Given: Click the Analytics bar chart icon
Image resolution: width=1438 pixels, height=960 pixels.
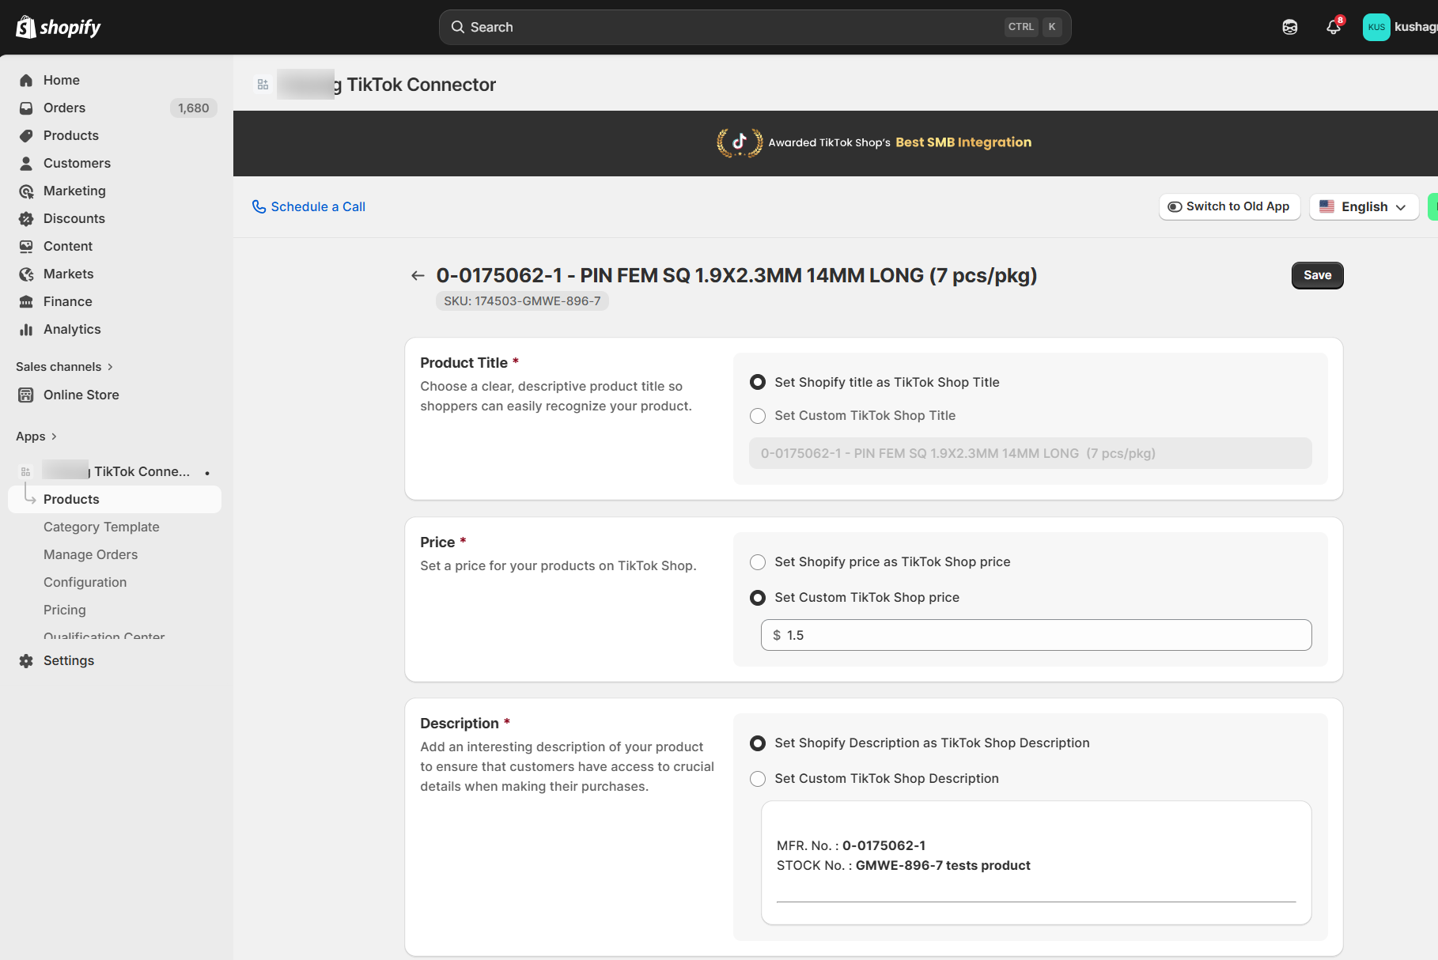Looking at the screenshot, I should pyautogui.click(x=26, y=329).
